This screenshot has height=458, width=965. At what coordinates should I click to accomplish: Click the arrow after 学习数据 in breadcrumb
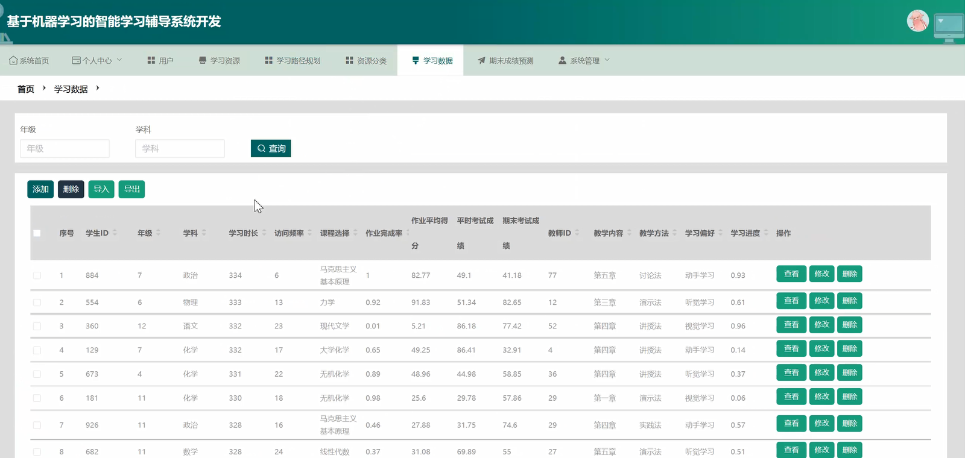(98, 88)
